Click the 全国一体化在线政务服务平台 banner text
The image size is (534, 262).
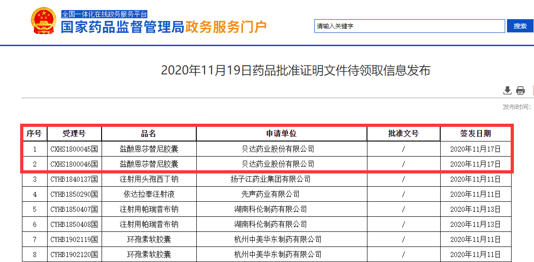(104, 14)
